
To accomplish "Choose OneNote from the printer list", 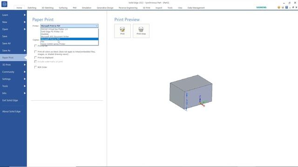I will tap(69, 34).
